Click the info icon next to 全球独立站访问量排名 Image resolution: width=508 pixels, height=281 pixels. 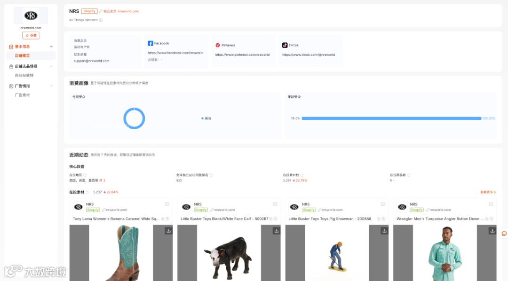(x=211, y=175)
